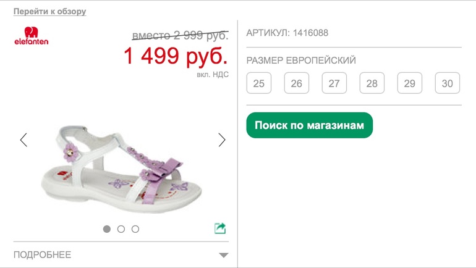Open the ПОДРОБНЕЕ details label

(x=42, y=254)
